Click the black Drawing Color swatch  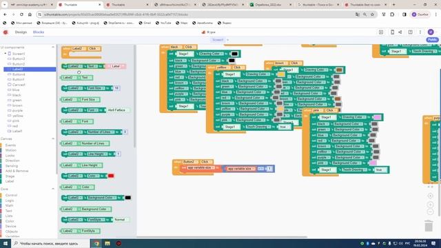[x=234, y=54]
